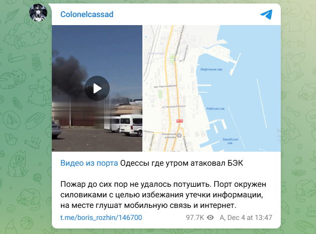Play the Odessa port video

pos(97,88)
